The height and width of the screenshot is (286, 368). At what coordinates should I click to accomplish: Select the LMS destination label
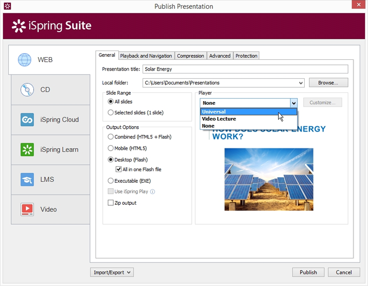[47, 180]
